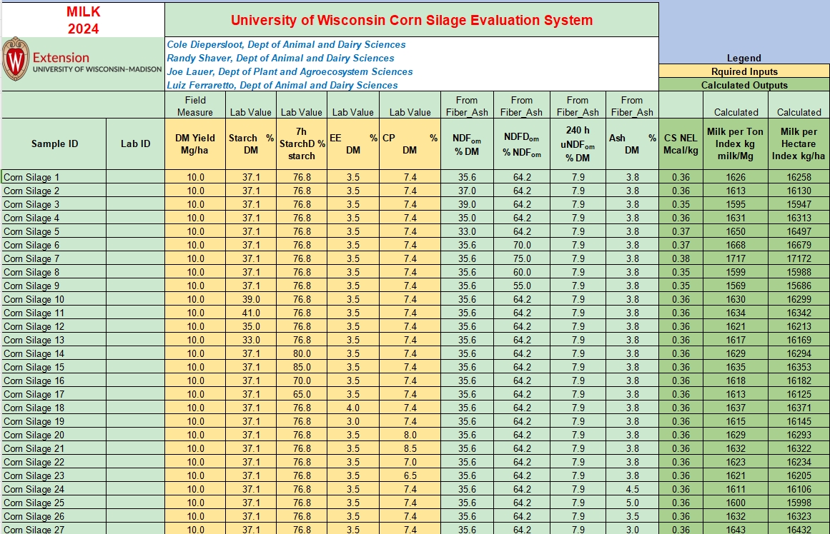The height and width of the screenshot is (534, 830).
Task: Click the 7h StarchD % starch header
Action: [302, 143]
